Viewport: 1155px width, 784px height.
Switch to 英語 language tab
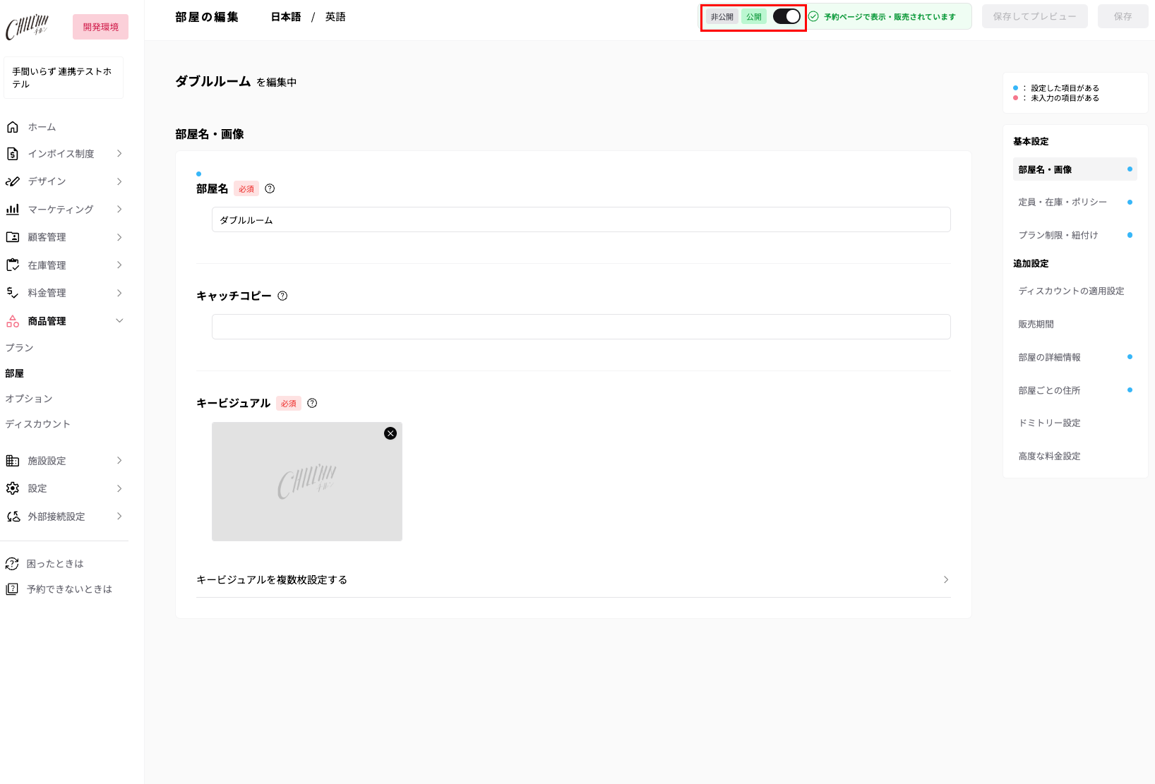pyautogui.click(x=335, y=17)
